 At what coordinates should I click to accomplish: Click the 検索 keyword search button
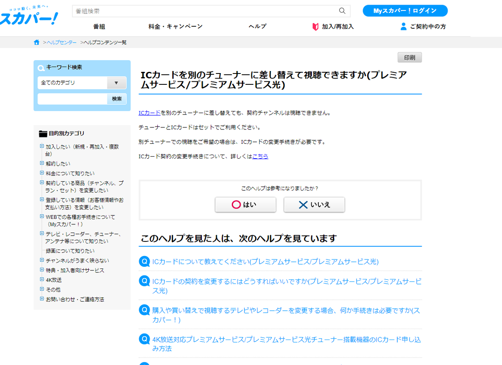point(117,99)
